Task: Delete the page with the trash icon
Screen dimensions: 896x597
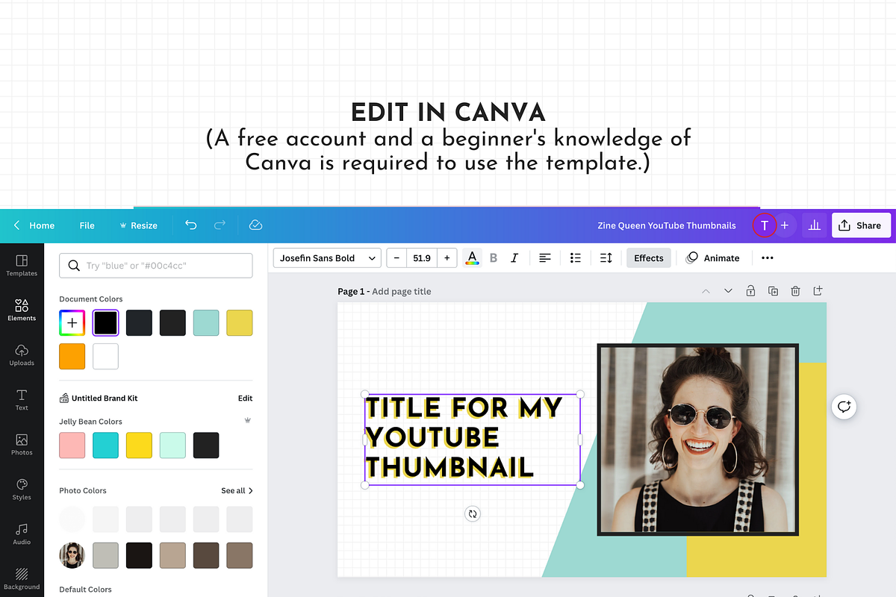Action: (x=796, y=291)
